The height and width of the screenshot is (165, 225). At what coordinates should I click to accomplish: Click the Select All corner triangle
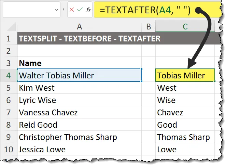(10, 27)
